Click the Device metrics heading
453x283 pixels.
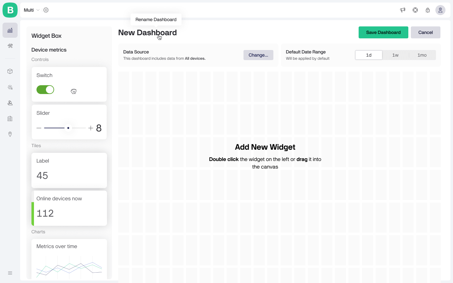pos(49,50)
